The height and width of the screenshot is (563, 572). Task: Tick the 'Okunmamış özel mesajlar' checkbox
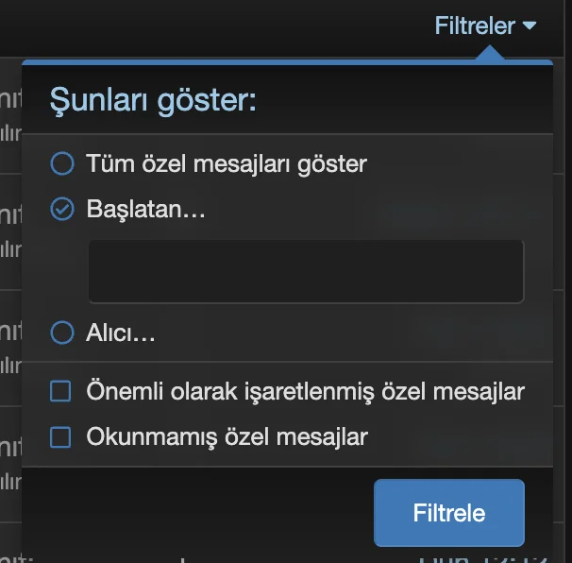tap(60, 437)
